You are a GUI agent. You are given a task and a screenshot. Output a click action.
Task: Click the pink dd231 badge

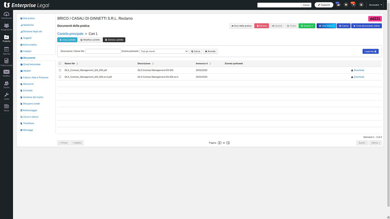[375, 19]
